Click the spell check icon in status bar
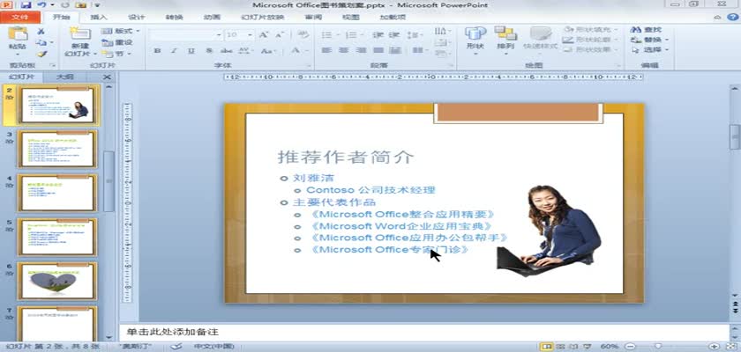The image size is (741, 352). [x=176, y=347]
